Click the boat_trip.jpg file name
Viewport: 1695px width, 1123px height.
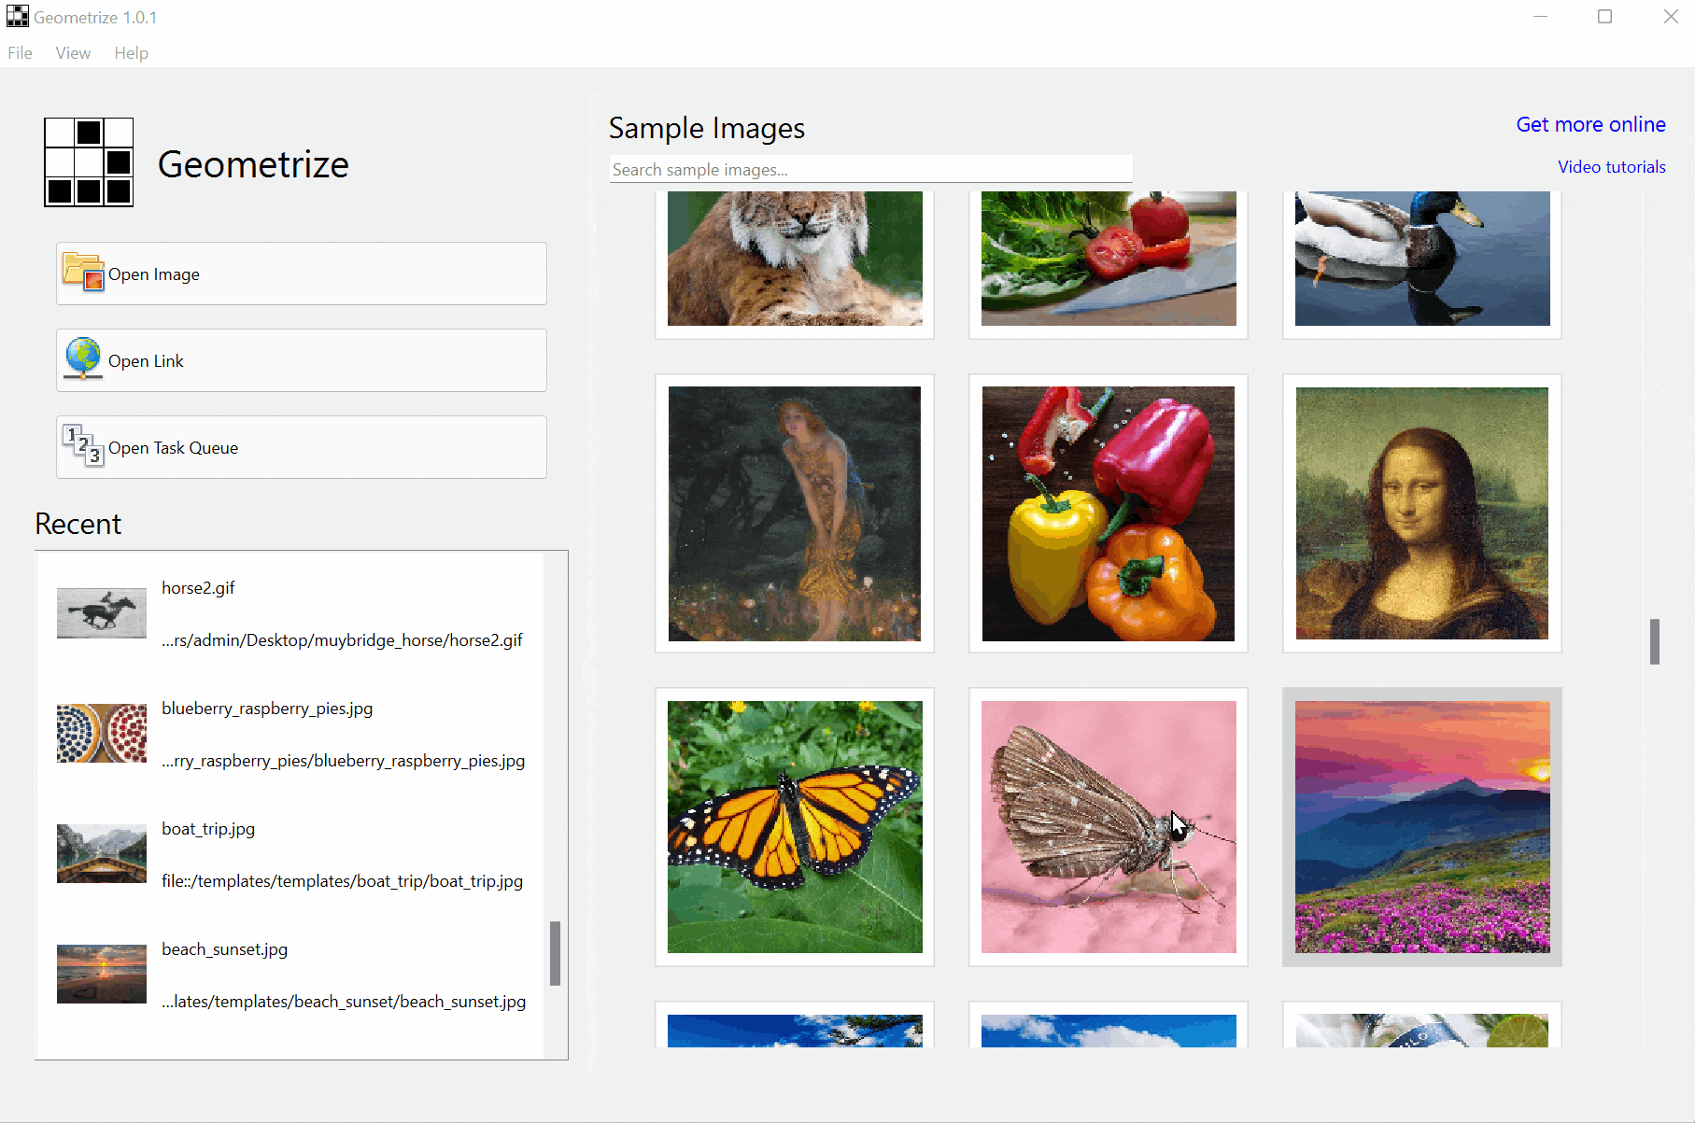(x=208, y=829)
